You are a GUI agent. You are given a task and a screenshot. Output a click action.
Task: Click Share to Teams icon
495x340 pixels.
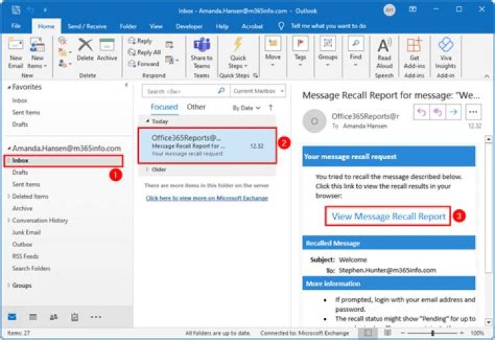(201, 52)
